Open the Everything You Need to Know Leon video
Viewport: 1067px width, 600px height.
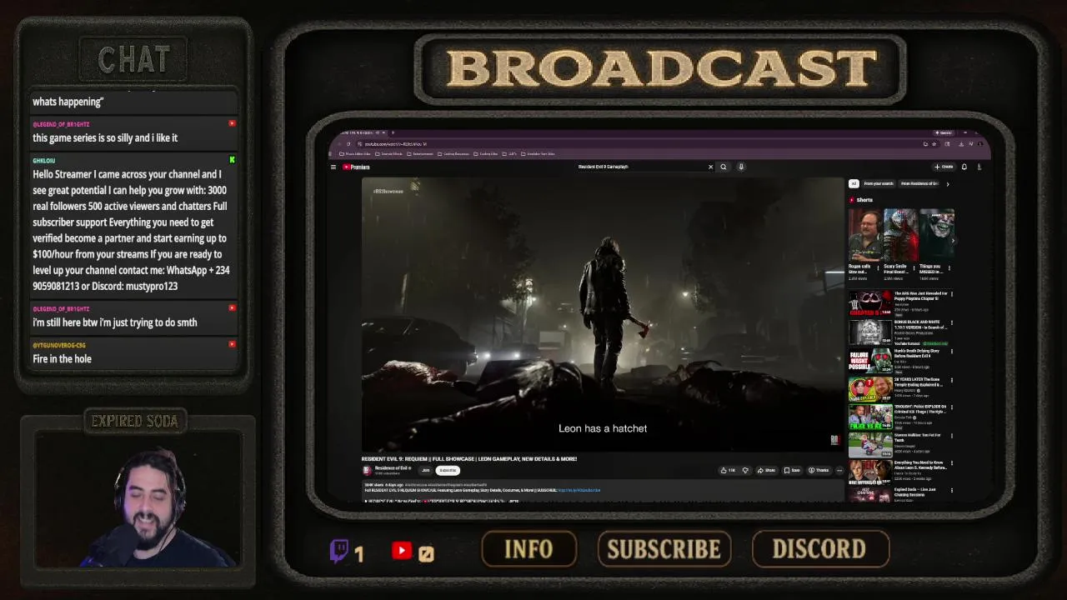point(870,472)
